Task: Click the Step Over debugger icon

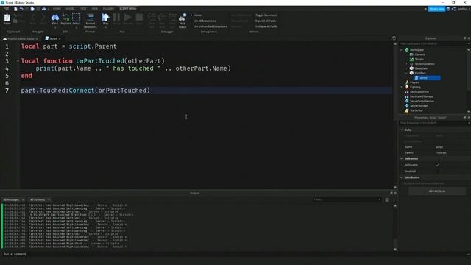Action: (162, 18)
